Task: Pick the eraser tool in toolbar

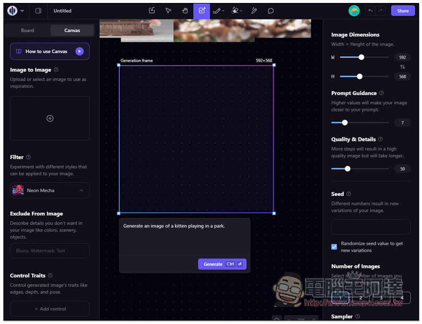Action: (x=235, y=11)
